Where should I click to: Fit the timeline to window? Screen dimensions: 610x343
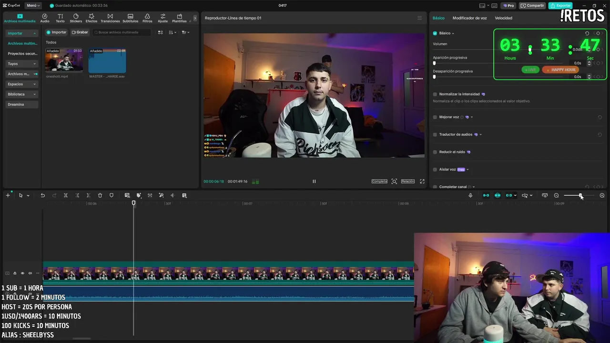tap(545, 195)
